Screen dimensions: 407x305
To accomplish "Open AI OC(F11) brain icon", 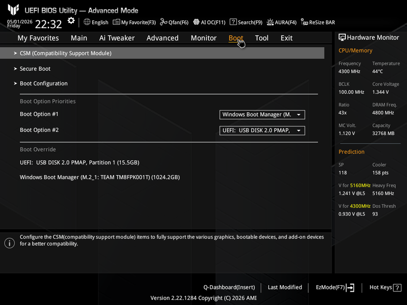I will pos(196,22).
